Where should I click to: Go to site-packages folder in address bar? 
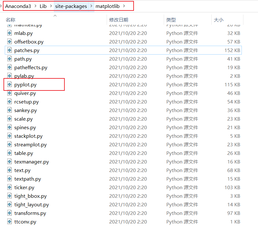(71, 6)
